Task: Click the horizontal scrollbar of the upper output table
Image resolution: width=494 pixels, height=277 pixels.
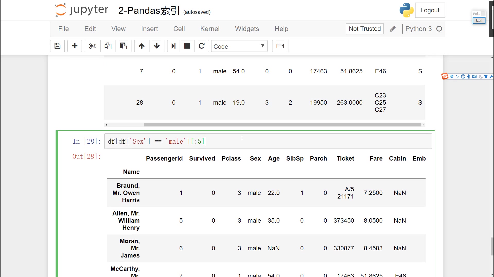Action: pyautogui.click(x=282, y=125)
